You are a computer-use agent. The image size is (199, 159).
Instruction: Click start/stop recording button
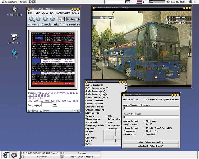point(151,142)
